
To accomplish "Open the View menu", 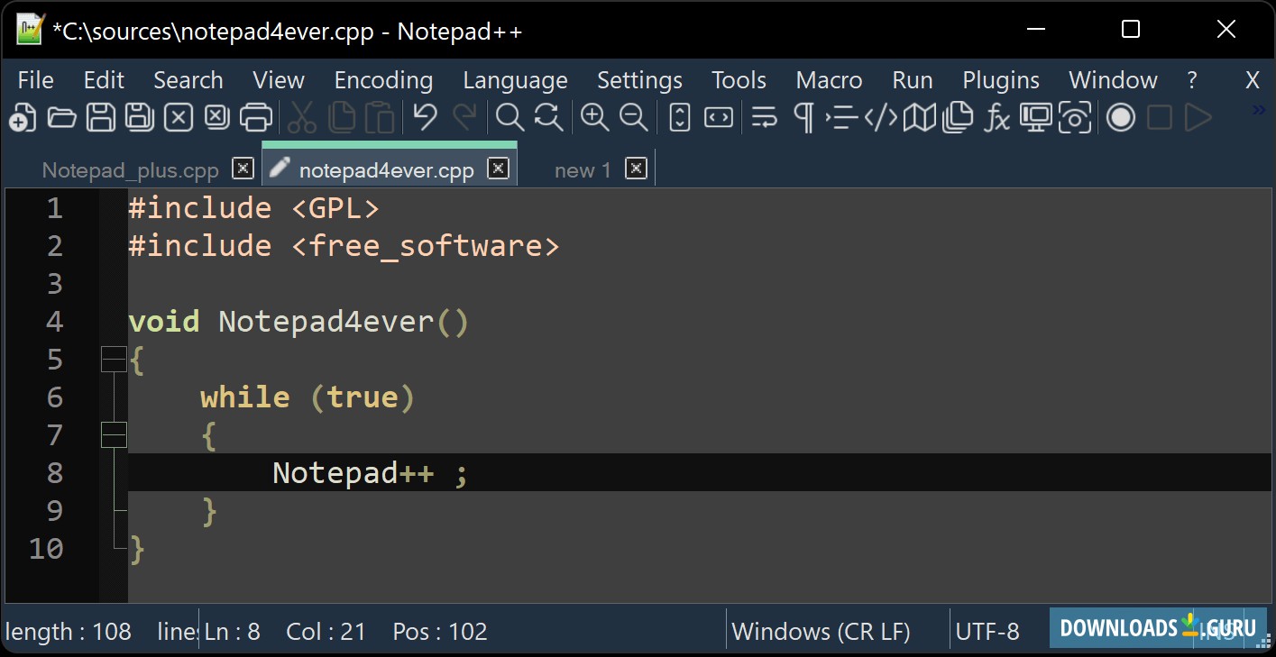I will pos(279,80).
